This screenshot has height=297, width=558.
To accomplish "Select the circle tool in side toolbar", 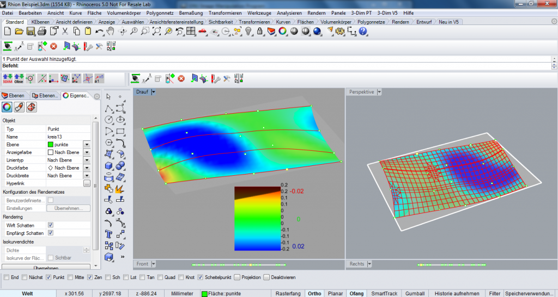I will coord(108,120).
